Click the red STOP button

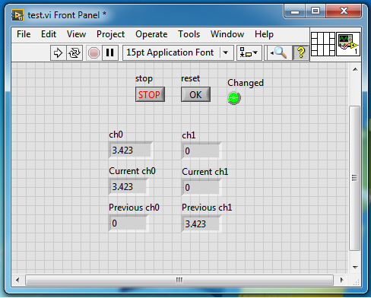pos(150,94)
